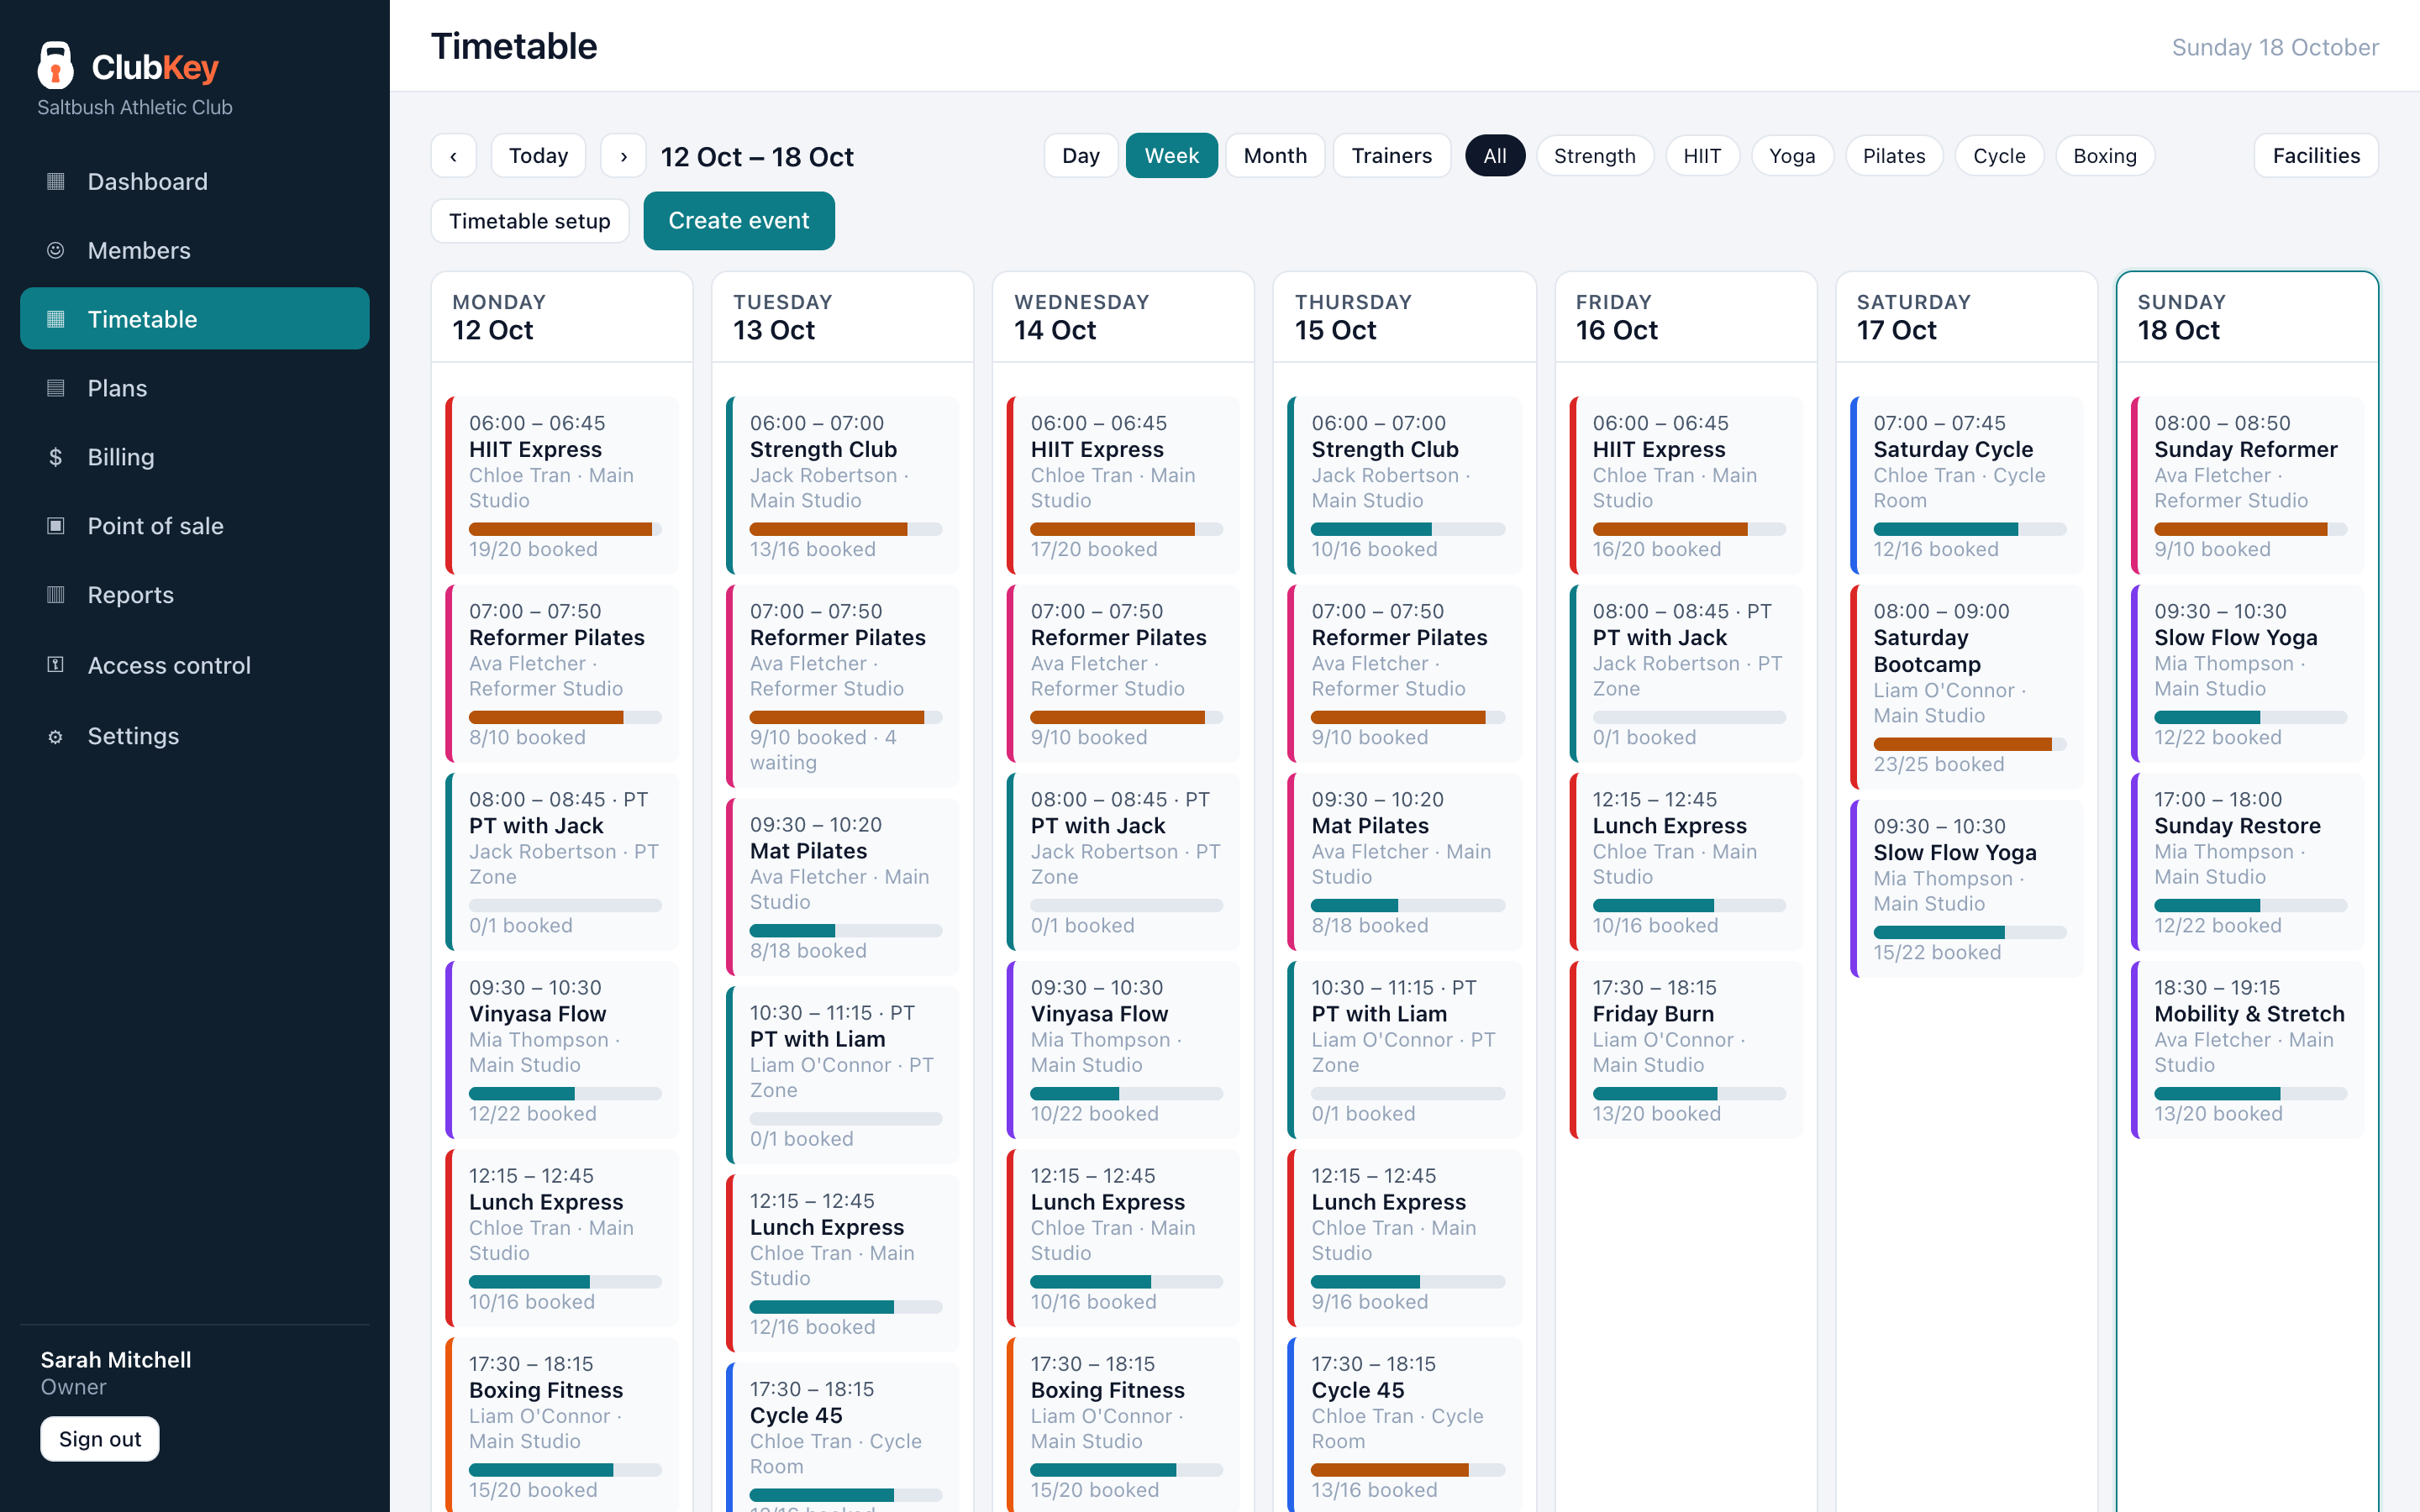Viewport: 2420px width, 1512px height.
Task: Click the Create event button
Action: (x=739, y=221)
